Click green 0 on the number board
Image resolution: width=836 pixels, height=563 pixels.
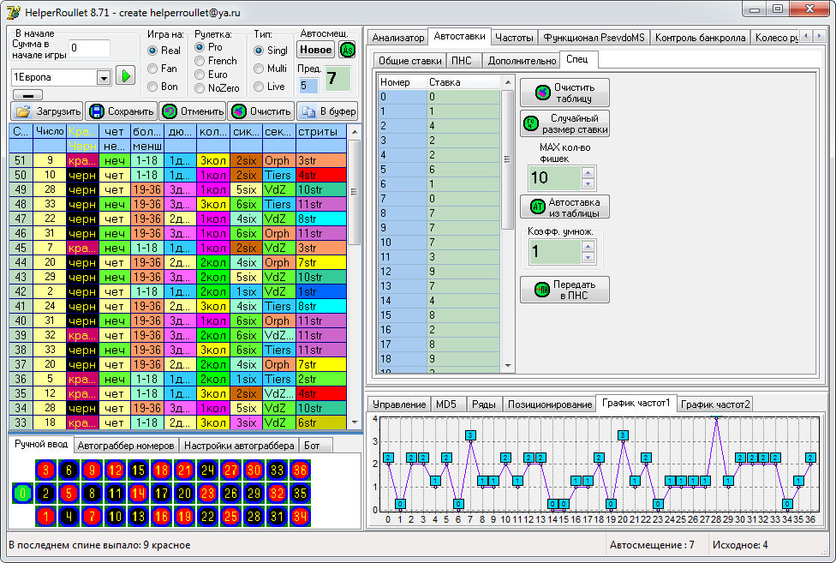coord(22,493)
